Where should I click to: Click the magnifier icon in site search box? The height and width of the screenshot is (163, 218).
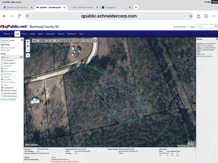(x=216, y=26)
